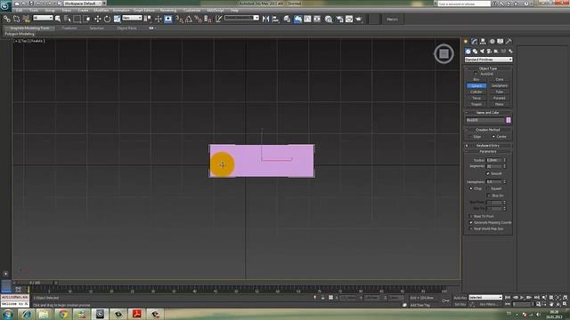Enable the Slice On checkbox
Screen dimensions: 570x320
(489, 196)
